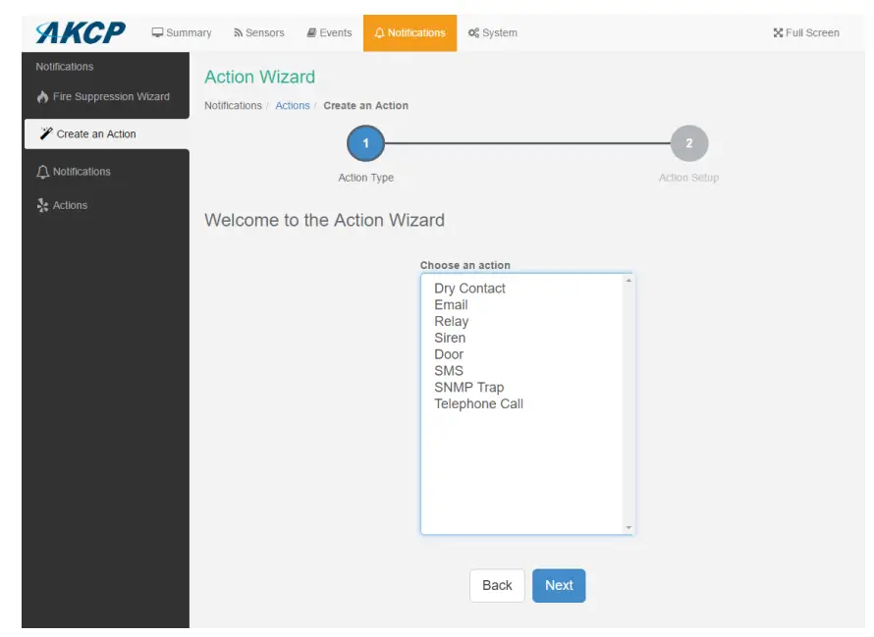Screen dimensions: 874x637
Task: Click the Action Type step label
Action: [x=365, y=178]
